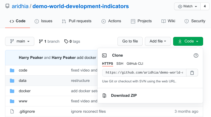This screenshot has height=117, width=211.
Task: Click the clone URL text field
Action: (x=144, y=73)
